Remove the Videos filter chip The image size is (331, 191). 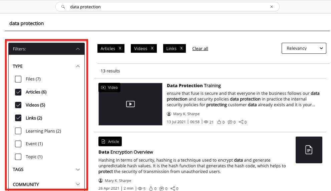coord(152,48)
